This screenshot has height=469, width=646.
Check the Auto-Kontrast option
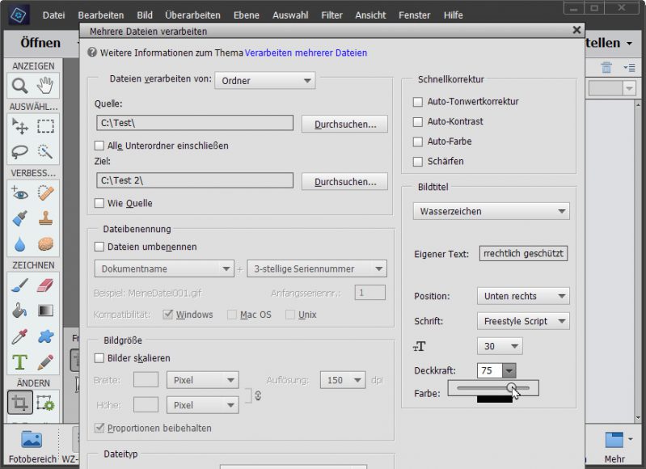pos(418,121)
